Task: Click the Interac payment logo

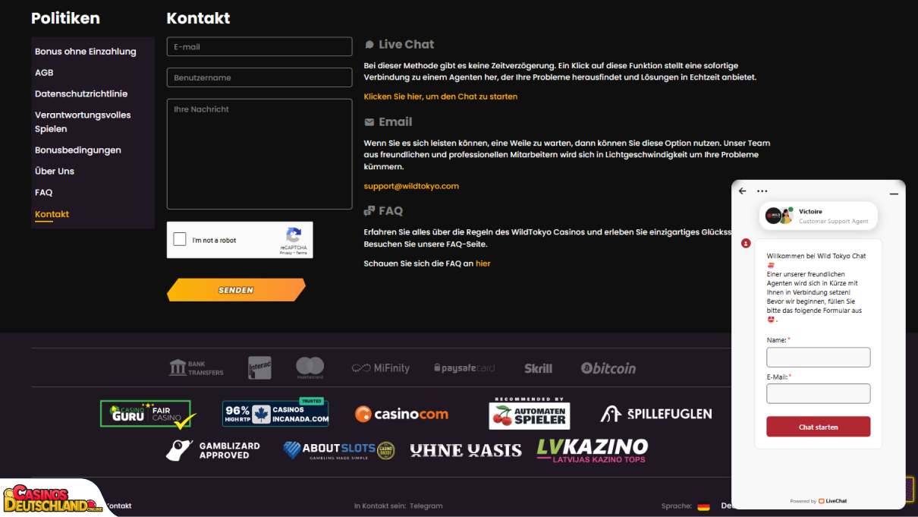Action: pos(259,368)
